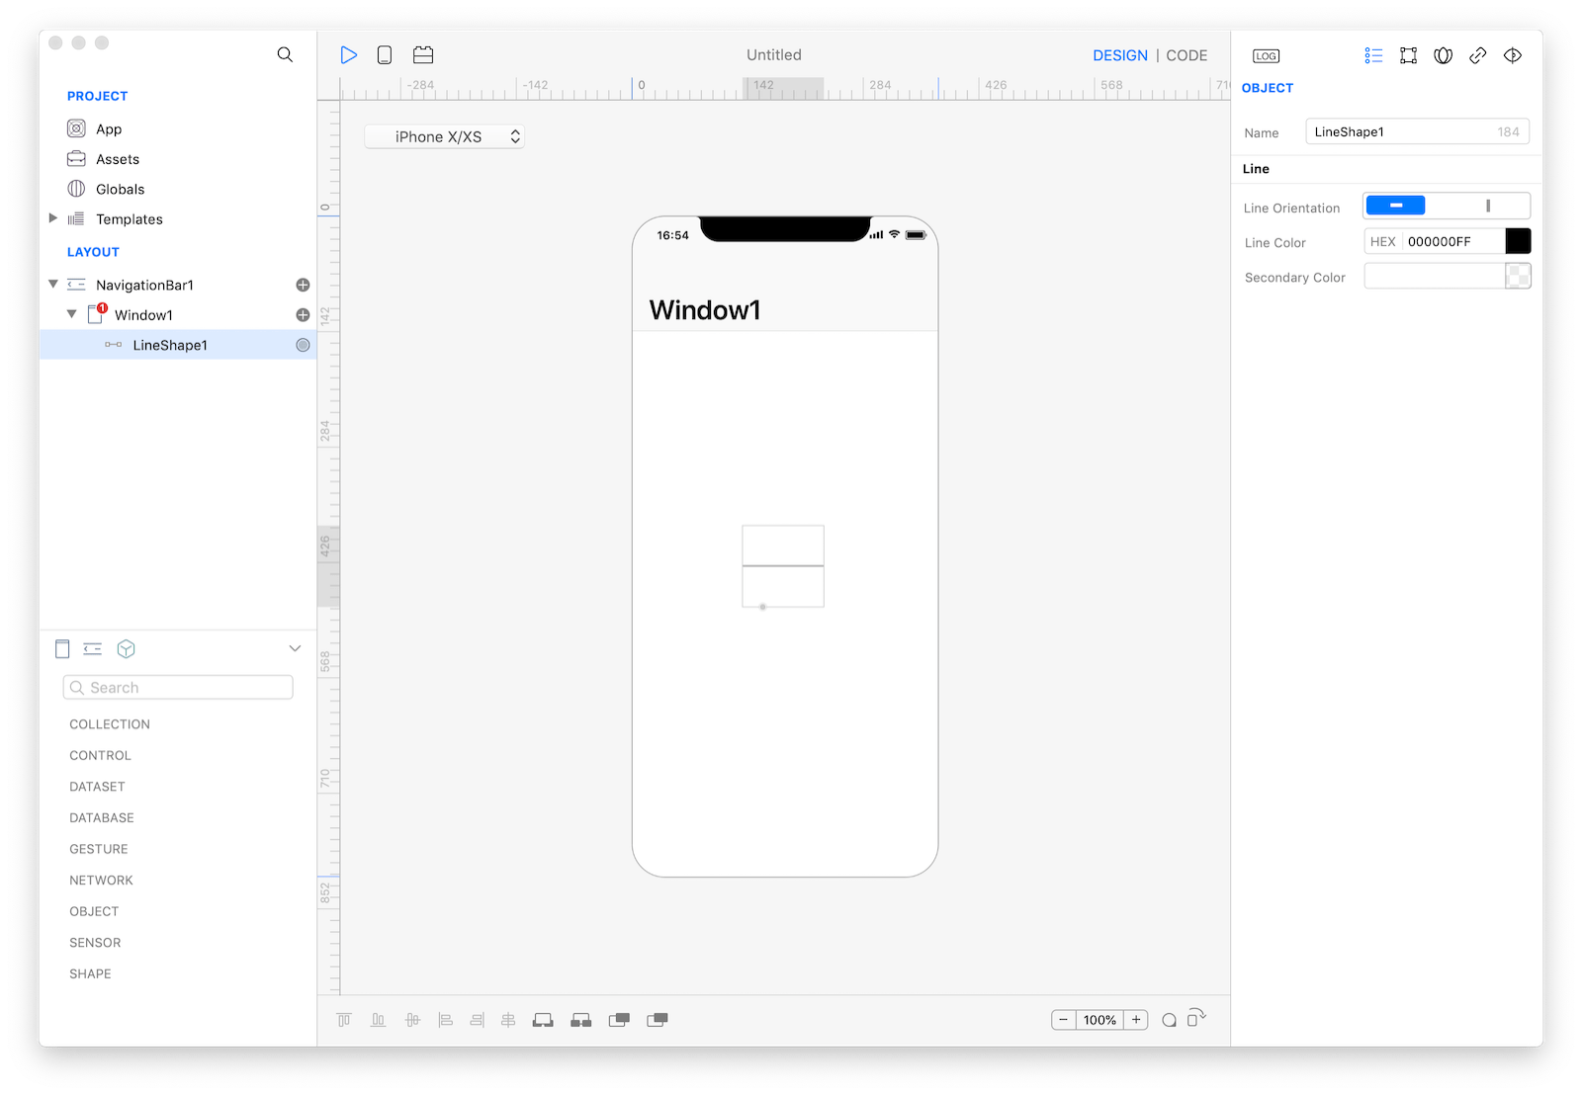Select the line shape on the canvas

pos(783,566)
